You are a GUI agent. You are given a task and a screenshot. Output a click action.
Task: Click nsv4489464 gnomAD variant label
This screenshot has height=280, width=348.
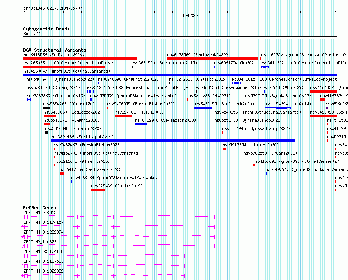[114, 178]
